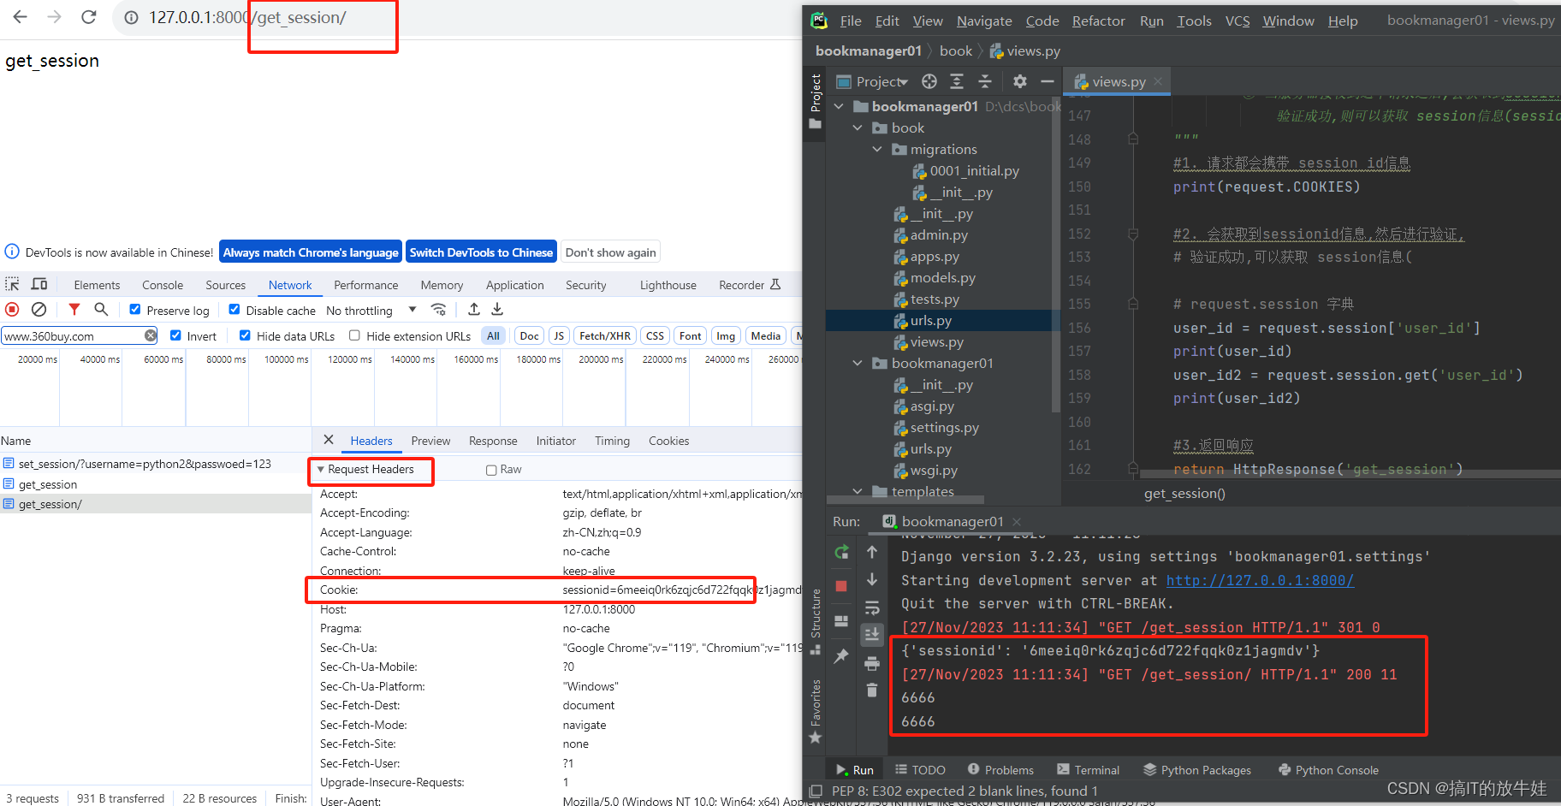1561x806 pixels.
Task: Collapse the inner bookmanager01 folder
Action: [858, 363]
